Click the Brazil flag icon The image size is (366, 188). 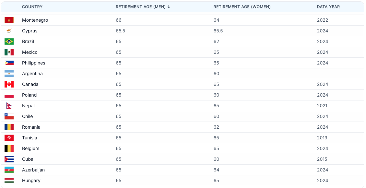point(9,41)
